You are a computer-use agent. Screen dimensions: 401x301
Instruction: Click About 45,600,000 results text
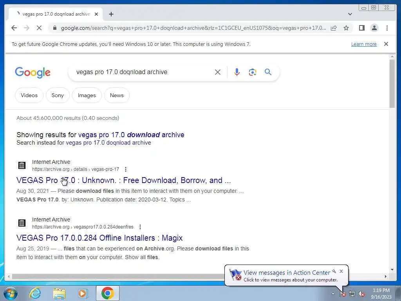tap(68, 118)
